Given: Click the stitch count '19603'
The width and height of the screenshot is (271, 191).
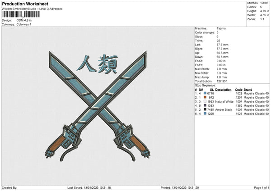Looking at the screenshot, I should 264,3.
